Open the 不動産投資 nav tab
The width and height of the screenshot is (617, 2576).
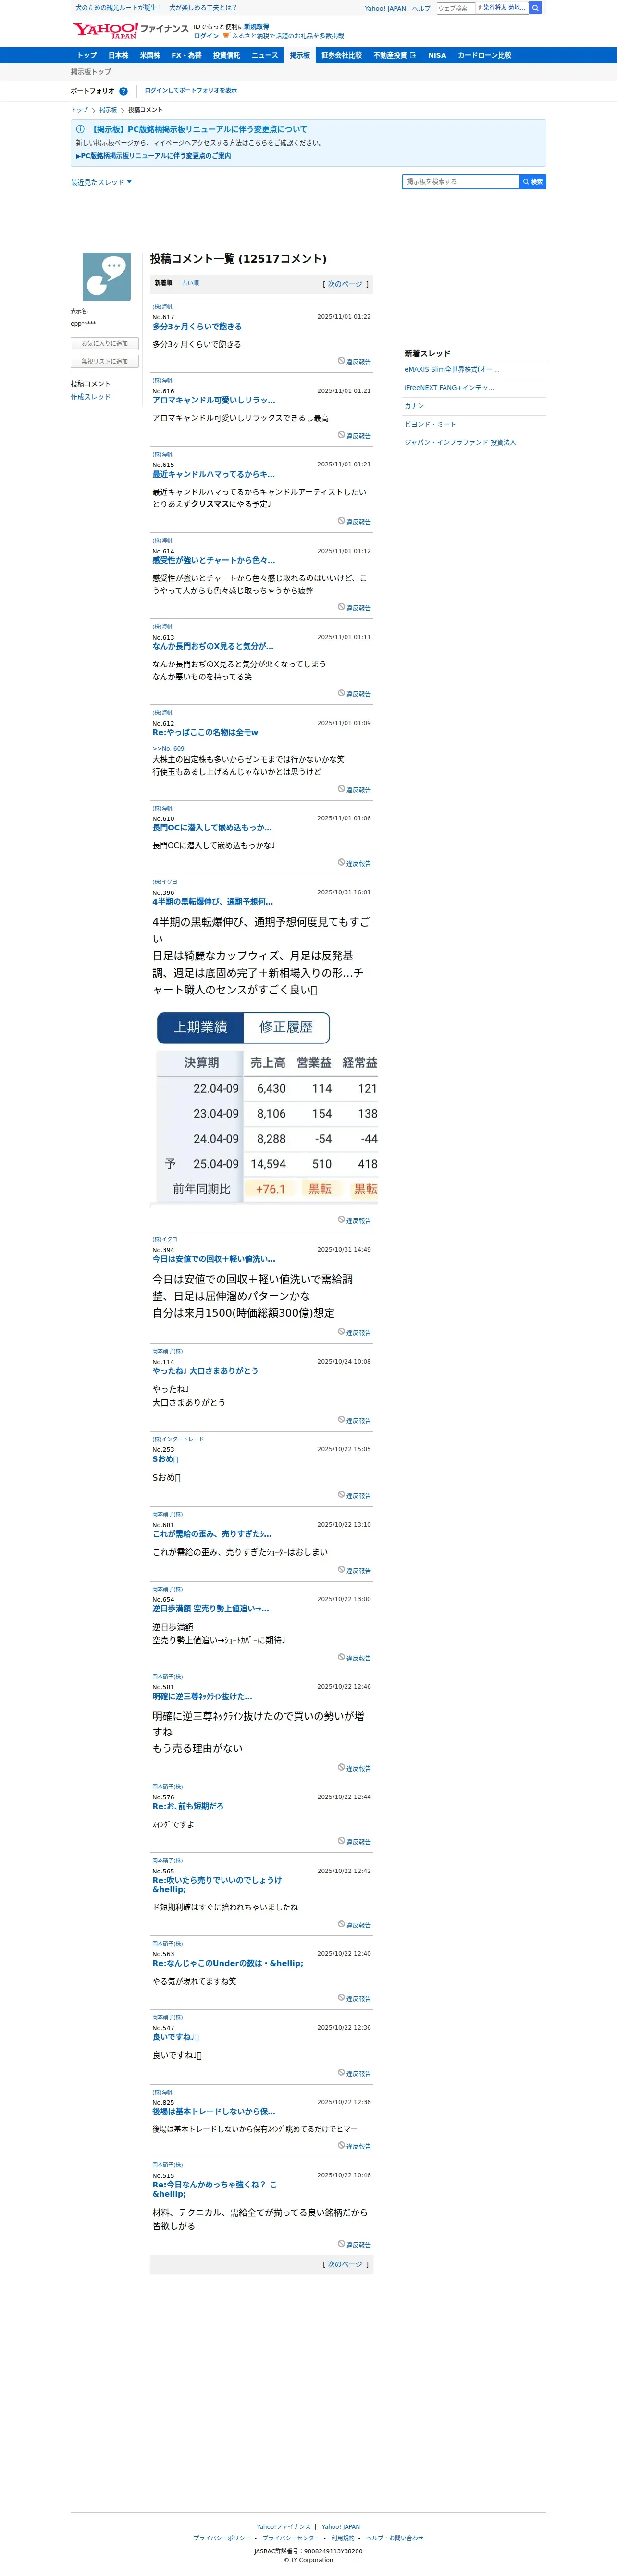click(395, 56)
